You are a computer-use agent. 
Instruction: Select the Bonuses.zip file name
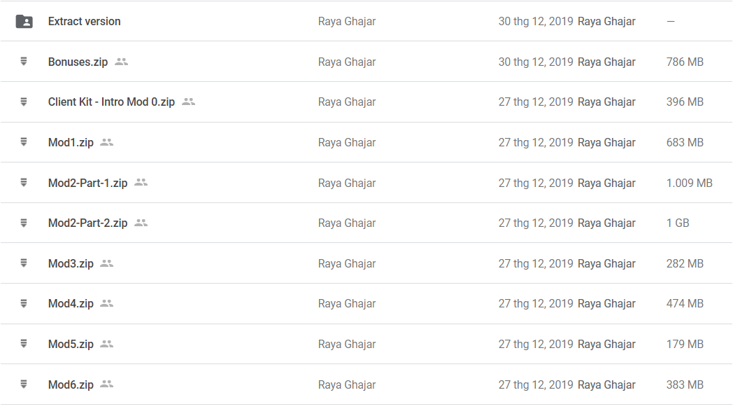(78, 62)
